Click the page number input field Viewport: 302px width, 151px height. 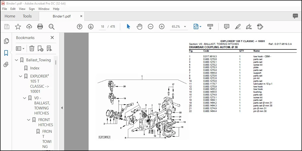pos(102,27)
